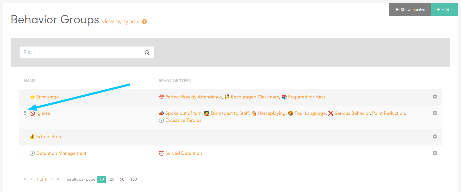Open Detention Management row gear settings
The width and height of the screenshot is (461, 192).
[435, 153]
